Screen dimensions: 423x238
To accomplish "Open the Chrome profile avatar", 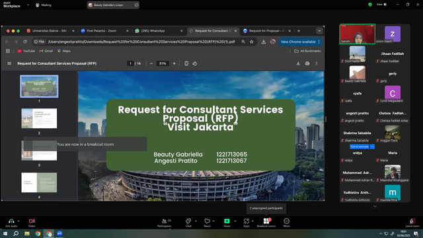I will (273, 42).
